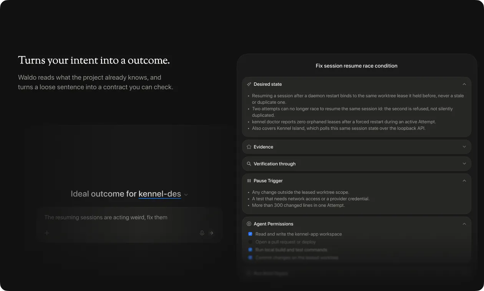Collapse the Desired state section chevron
The width and height of the screenshot is (484, 291).
pos(464,84)
